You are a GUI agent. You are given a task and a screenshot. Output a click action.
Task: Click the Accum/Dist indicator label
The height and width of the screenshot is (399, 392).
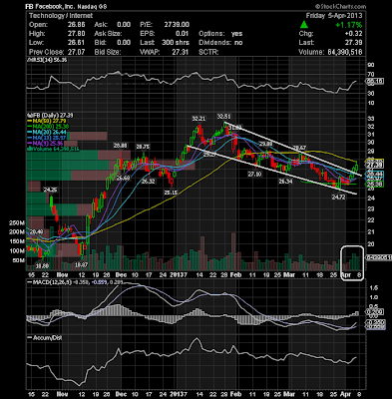(x=45, y=338)
